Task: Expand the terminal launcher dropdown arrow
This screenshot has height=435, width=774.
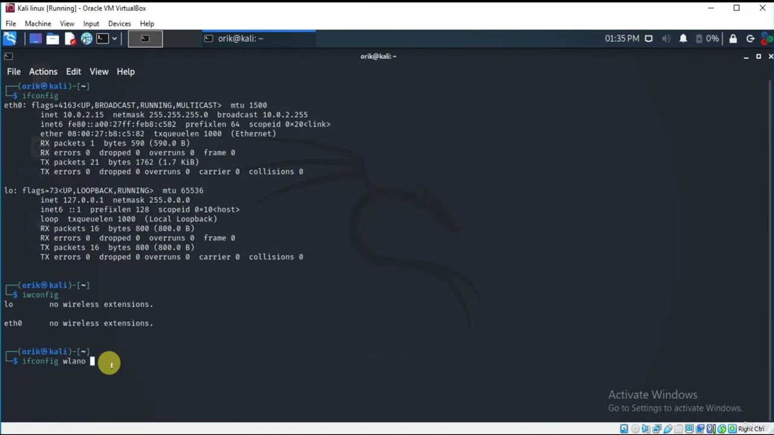Action: click(x=114, y=39)
